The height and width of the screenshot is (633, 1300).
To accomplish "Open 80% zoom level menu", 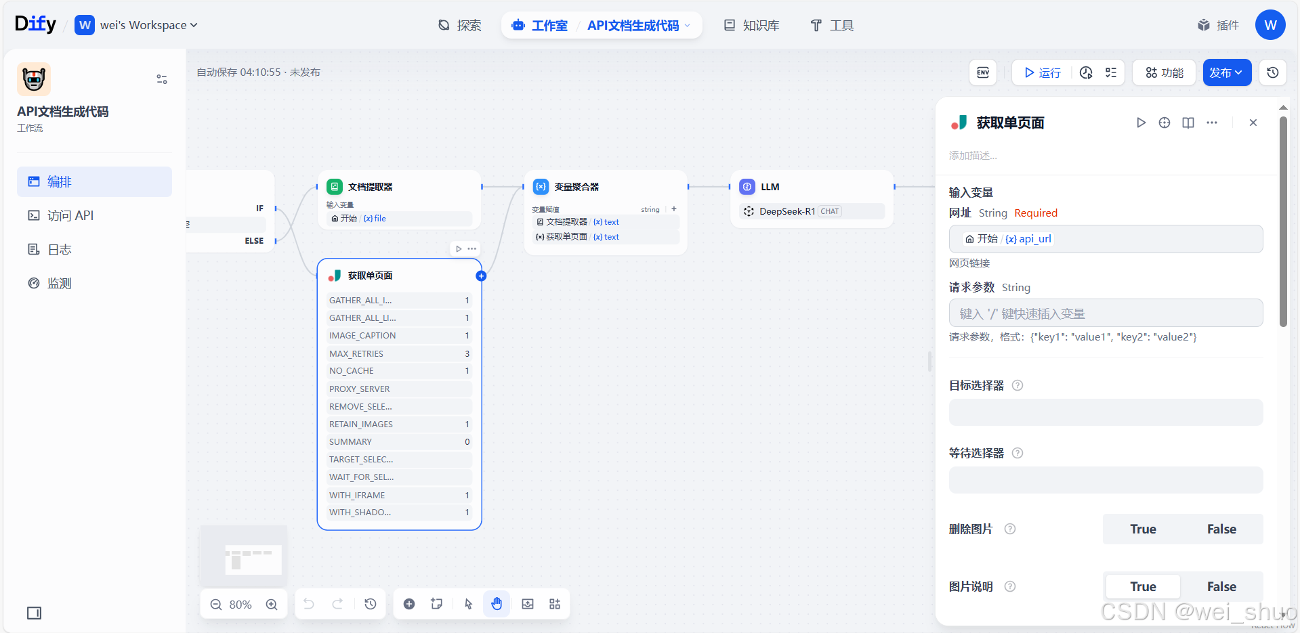I will pos(240,605).
